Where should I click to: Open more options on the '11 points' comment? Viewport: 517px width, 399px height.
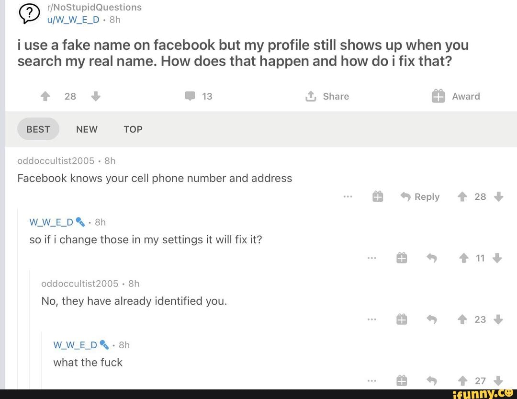pos(372,258)
